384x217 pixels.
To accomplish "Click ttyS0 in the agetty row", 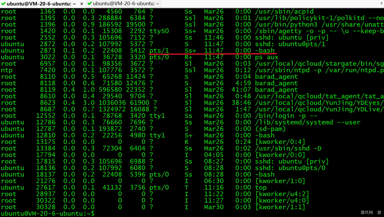I will (x=159, y=31).
